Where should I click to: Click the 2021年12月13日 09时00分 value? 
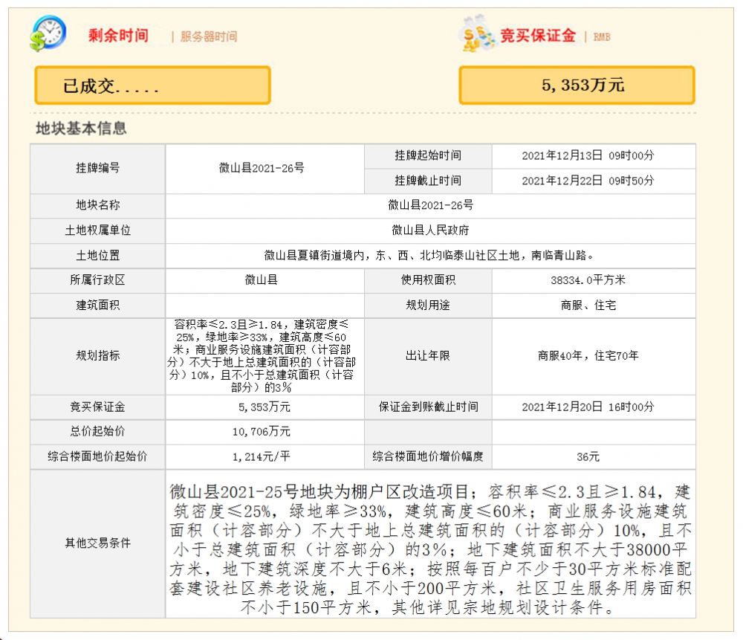click(x=588, y=155)
